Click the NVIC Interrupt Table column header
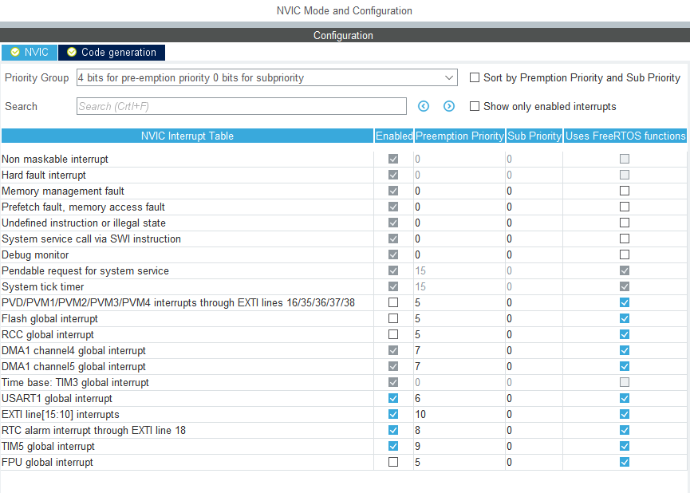 [187, 136]
